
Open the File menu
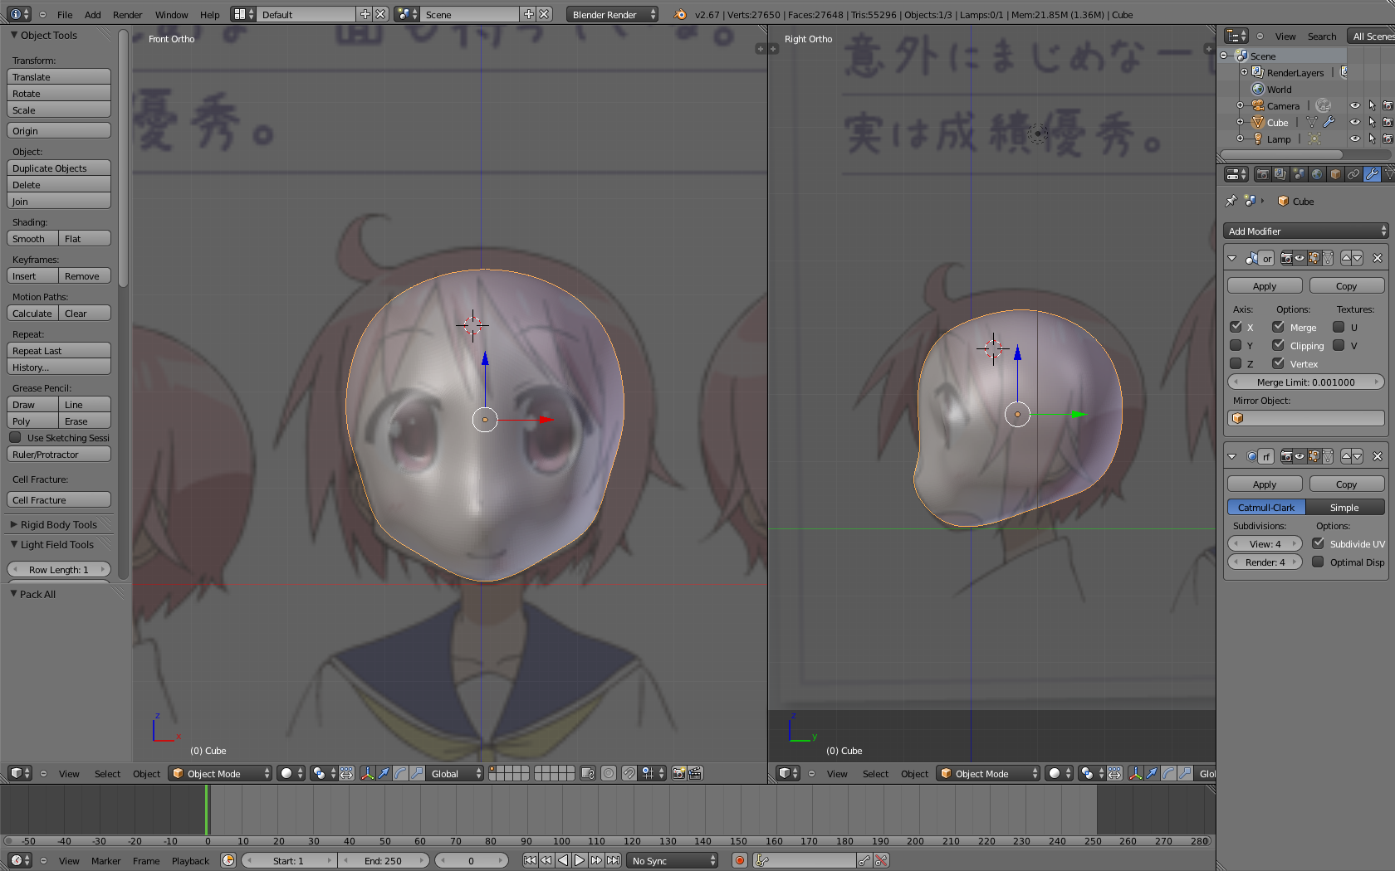click(x=65, y=14)
